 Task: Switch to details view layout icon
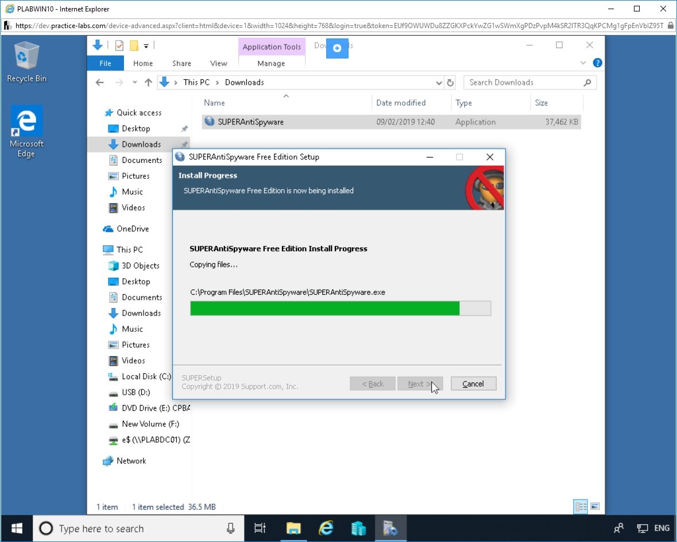tap(581, 506)
